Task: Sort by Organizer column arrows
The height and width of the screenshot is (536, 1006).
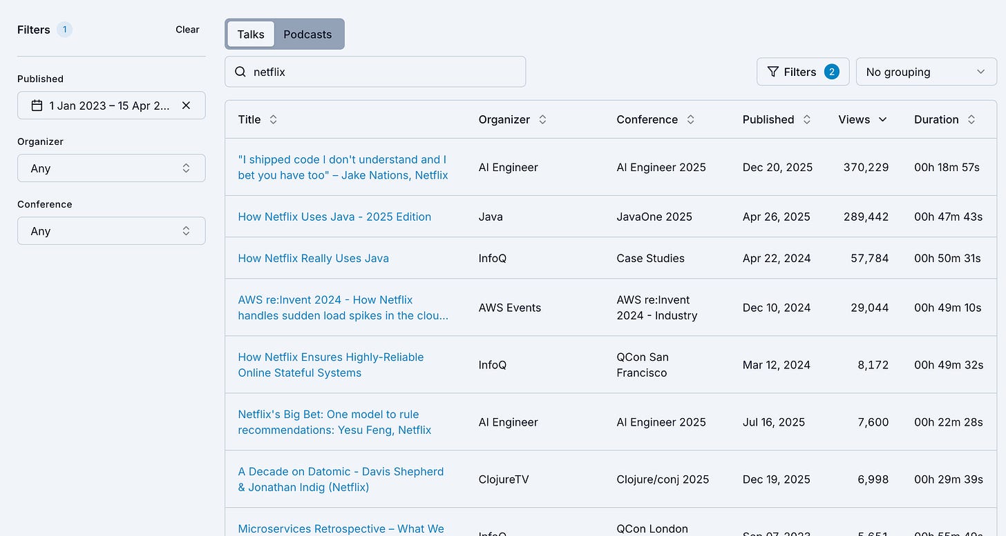Action: click(x=542, y=119)
